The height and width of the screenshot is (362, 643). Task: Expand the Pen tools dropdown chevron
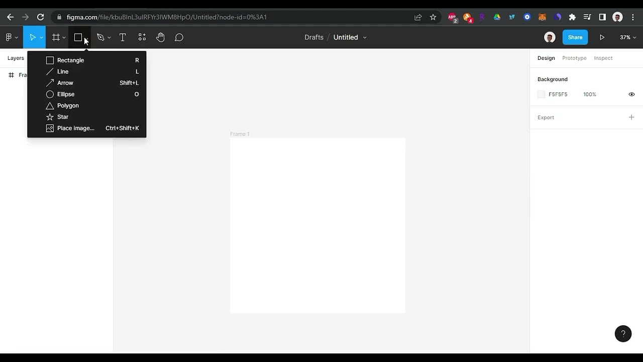tap(109, 38)
